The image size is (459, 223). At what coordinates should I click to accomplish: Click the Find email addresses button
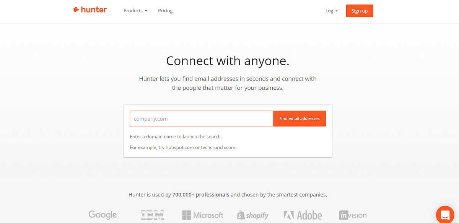(x=299, y=119)
